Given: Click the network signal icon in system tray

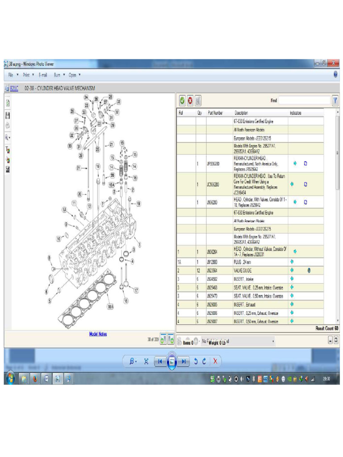Looking at the screenshot, I should click(x=313, y=379).
